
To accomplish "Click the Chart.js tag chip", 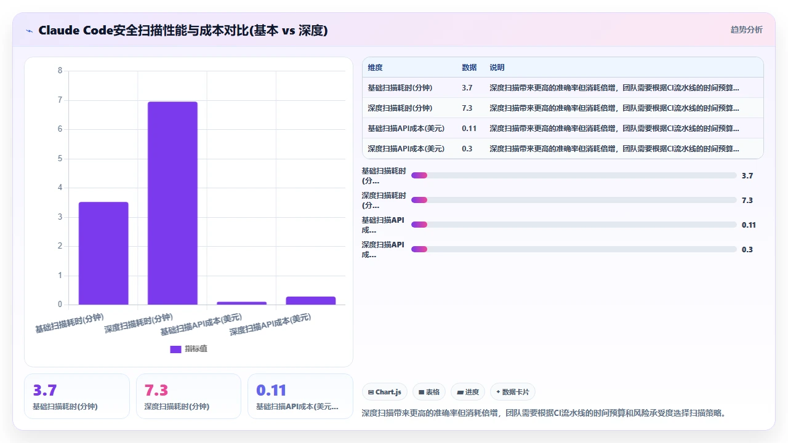I will click(384, 392).
